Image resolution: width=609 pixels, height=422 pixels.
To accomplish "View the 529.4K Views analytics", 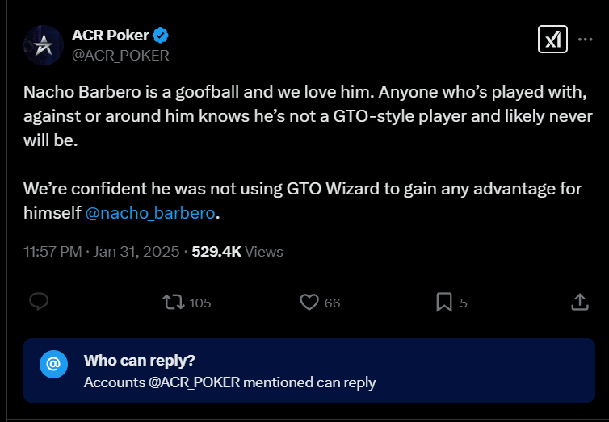I will [237, 252].
